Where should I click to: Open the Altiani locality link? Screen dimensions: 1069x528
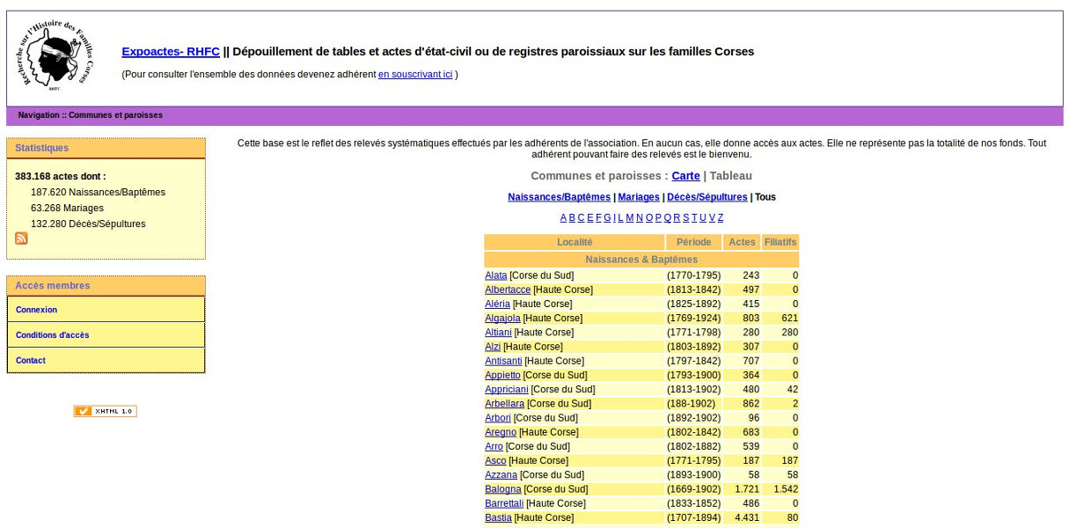pos(498,333)
